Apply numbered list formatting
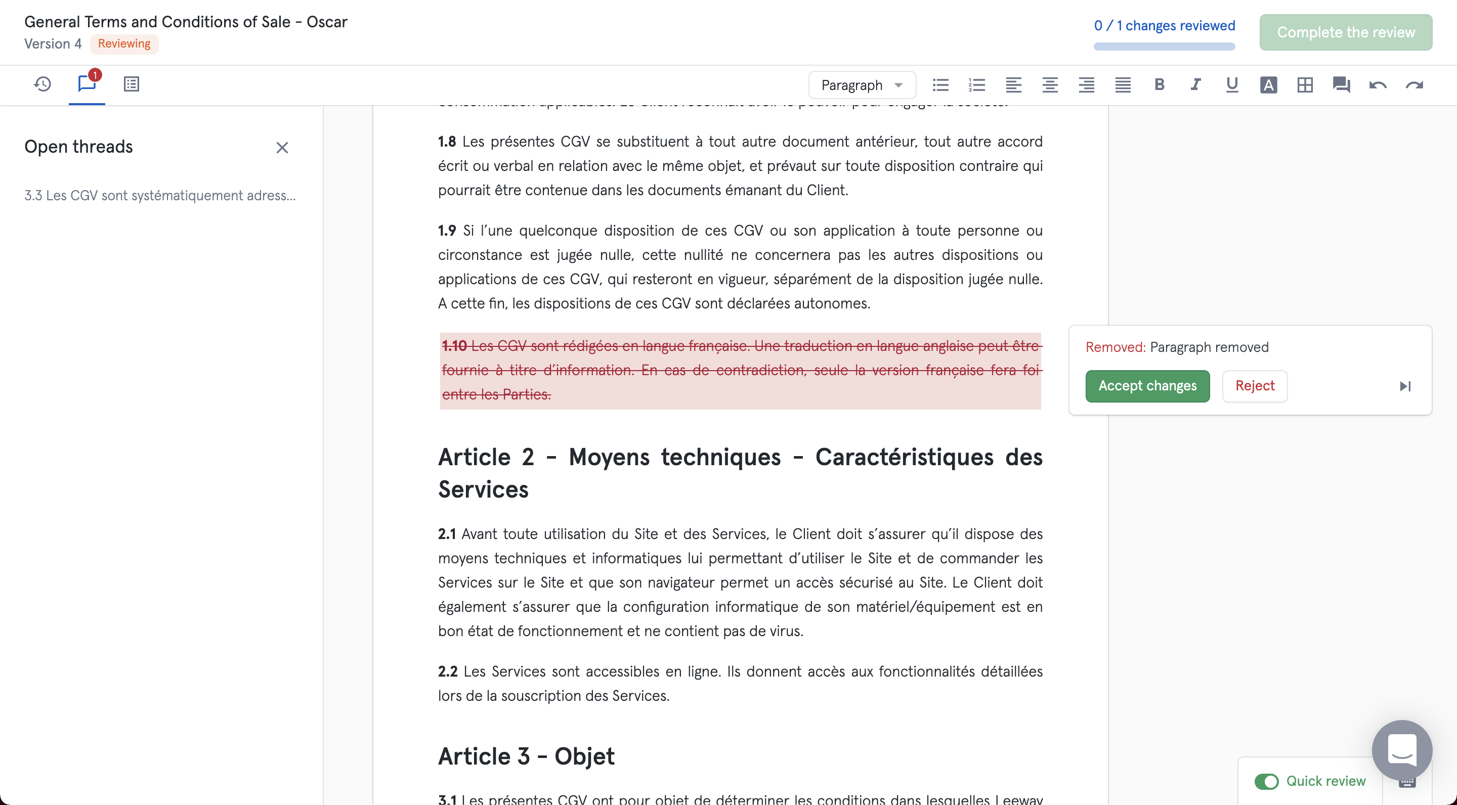The width and height of the screenshot is (1457, 805). click(x=977, y=85)
